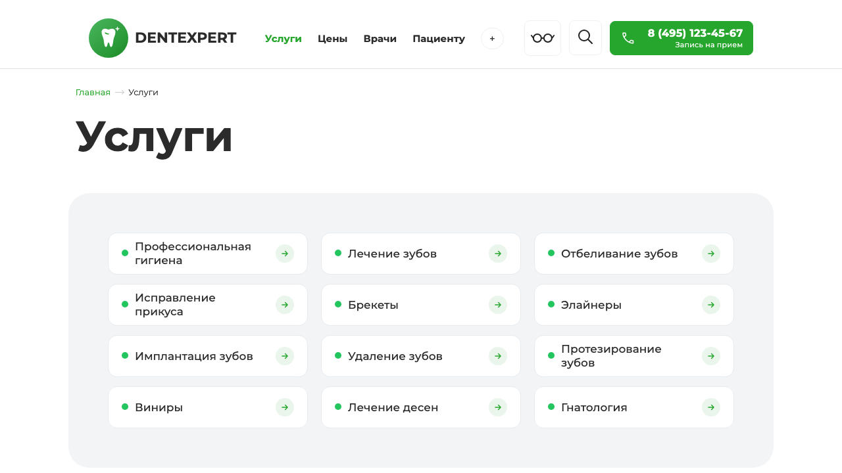842x473 pixels.
Task: Open Отбеливание зубов service link
Action: pos(634,254)
